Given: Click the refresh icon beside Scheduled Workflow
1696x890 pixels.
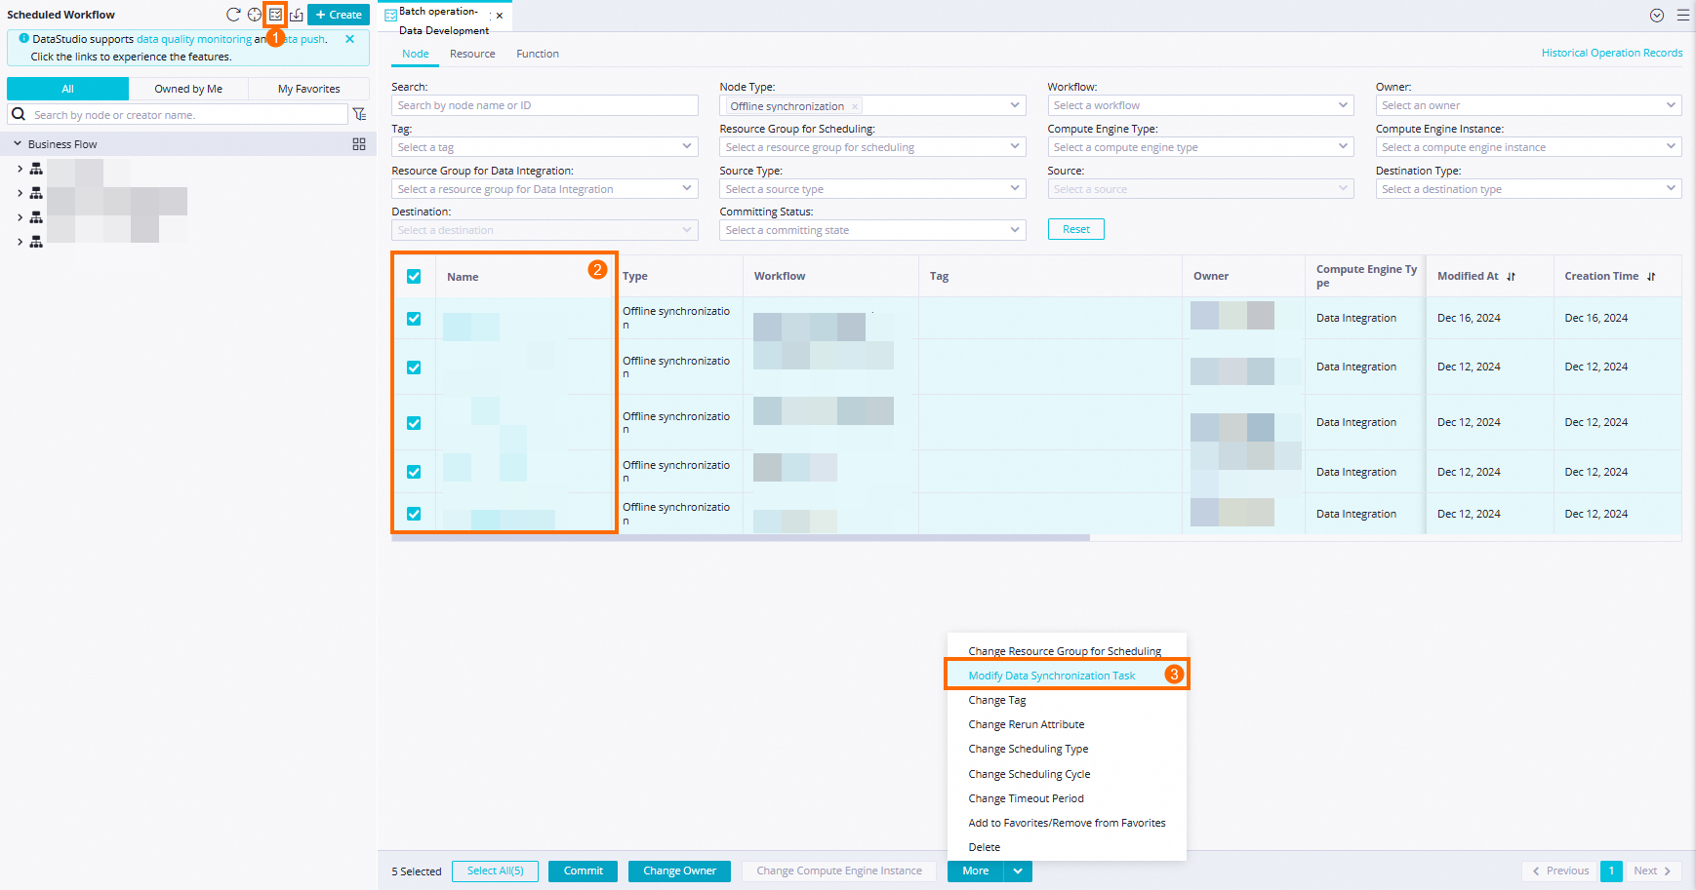Looking at the screenshot, I should coord(233,15).
